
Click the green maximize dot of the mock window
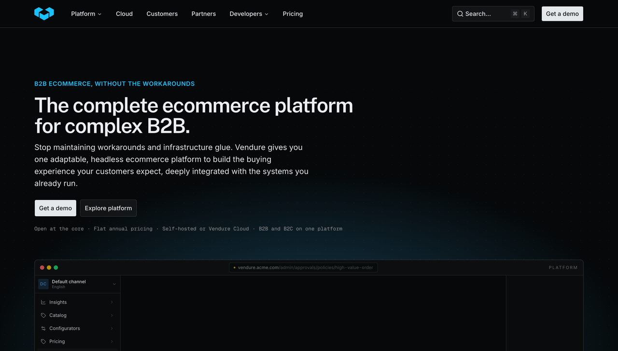tap(56, 267)
